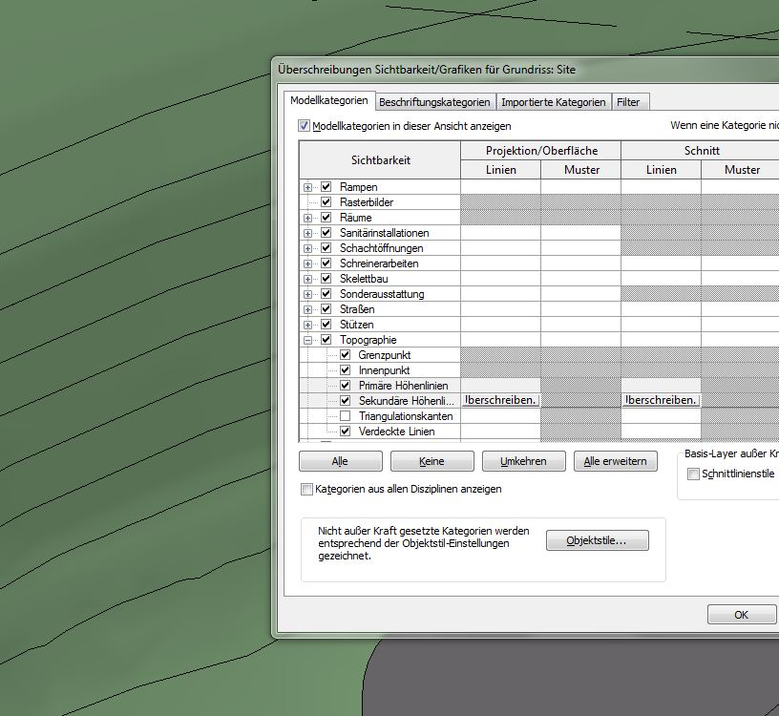The image size is (779, 716).
Task: Select Schnitt Linien cell in Primäre Höhenlinien row
Action: pos(662,386)
